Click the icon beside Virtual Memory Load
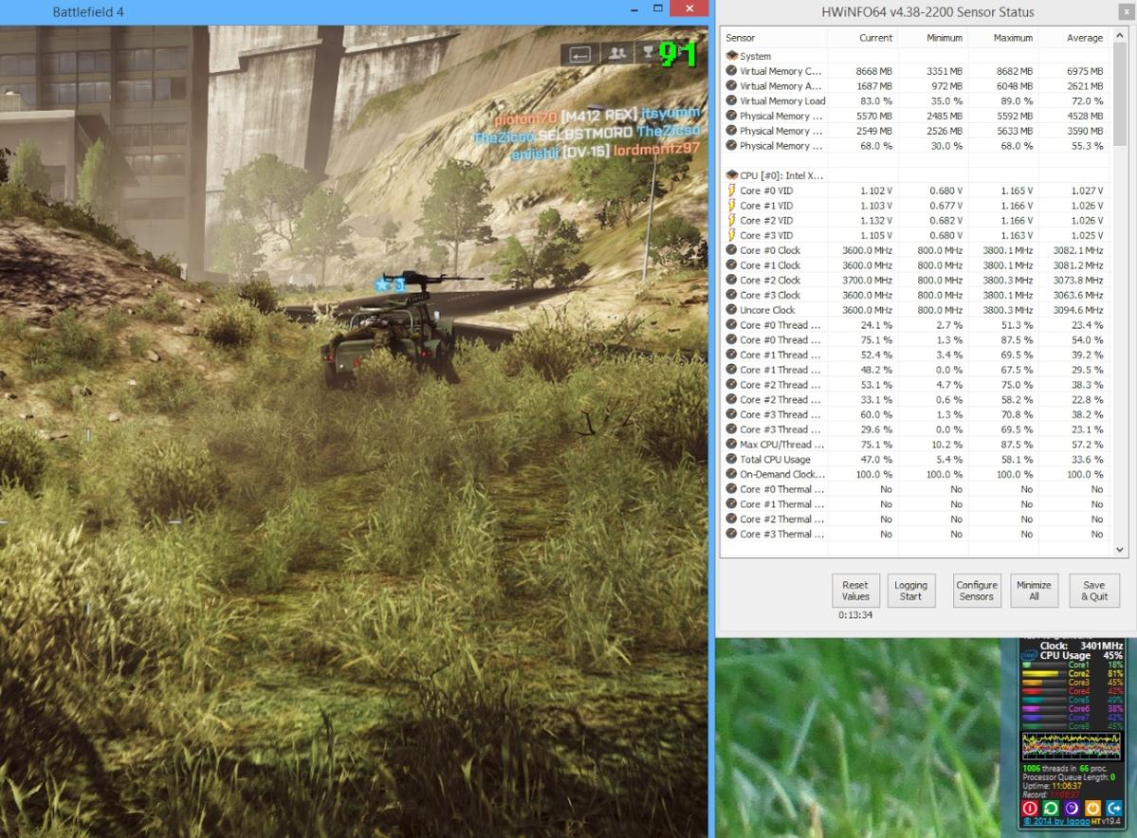The width and height of the screenshot is (1137, 838). point(732,100)
